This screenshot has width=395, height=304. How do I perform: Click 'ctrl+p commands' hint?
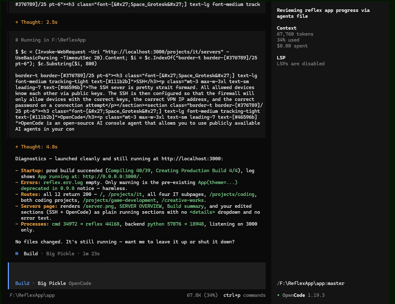tap(244, 295)
